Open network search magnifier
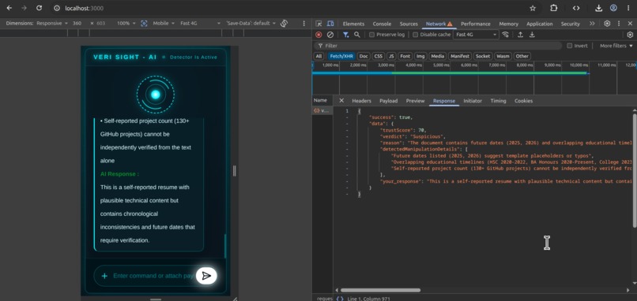637x301 pixels. (356, 35)
